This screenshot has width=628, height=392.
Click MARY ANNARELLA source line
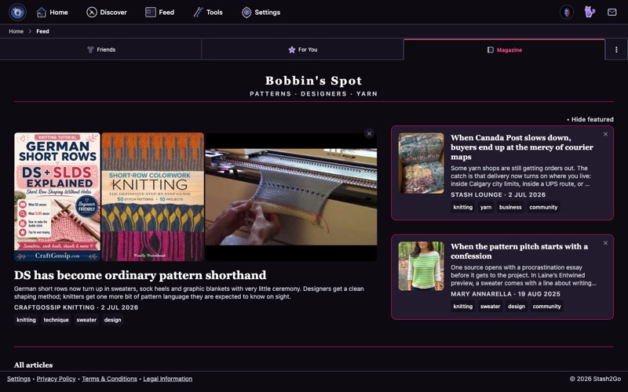click(505, 293)
